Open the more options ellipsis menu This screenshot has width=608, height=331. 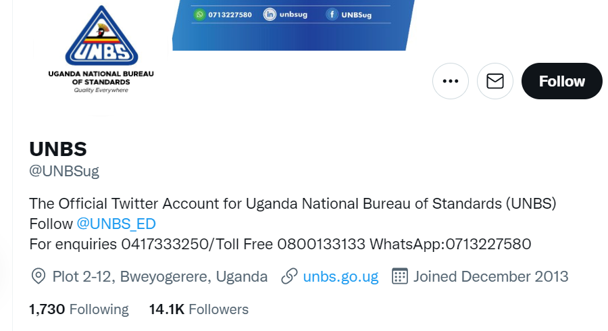451,81
